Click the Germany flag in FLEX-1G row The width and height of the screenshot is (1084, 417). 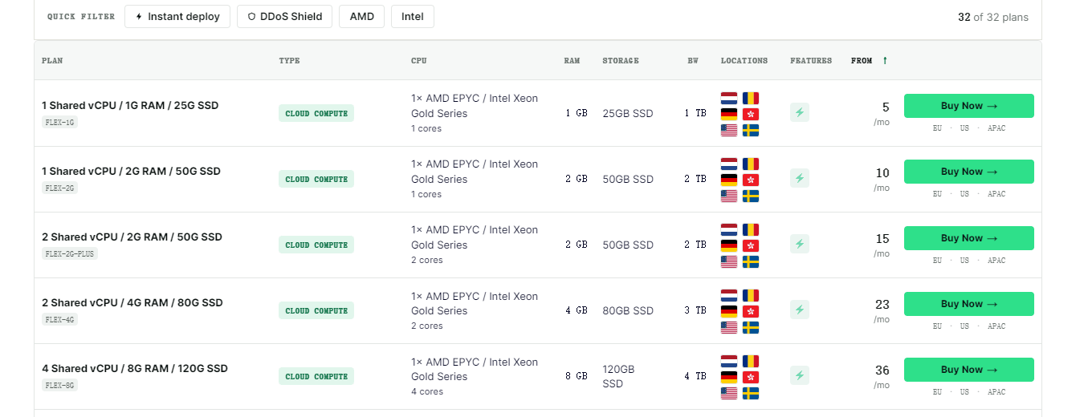(x=729, y=114)
